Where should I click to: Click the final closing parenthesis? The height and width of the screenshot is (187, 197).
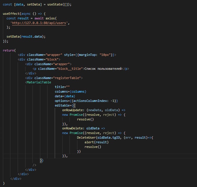4,183
